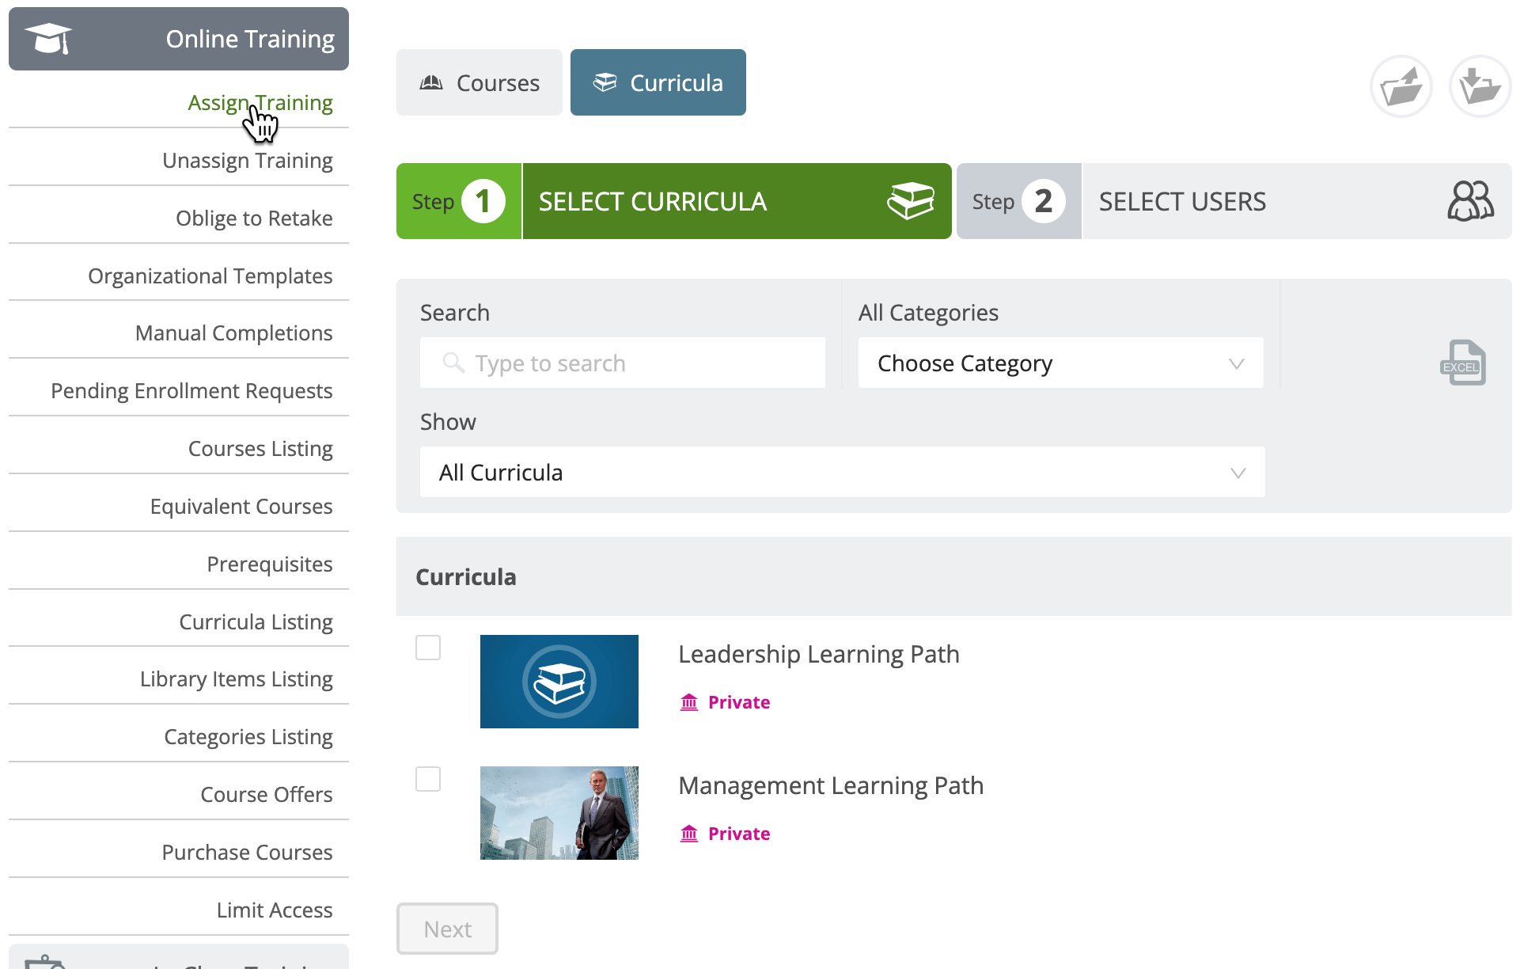Expand the All Curricula show dropdown
The image size is (1524, 969).
(x=842, y=473)
